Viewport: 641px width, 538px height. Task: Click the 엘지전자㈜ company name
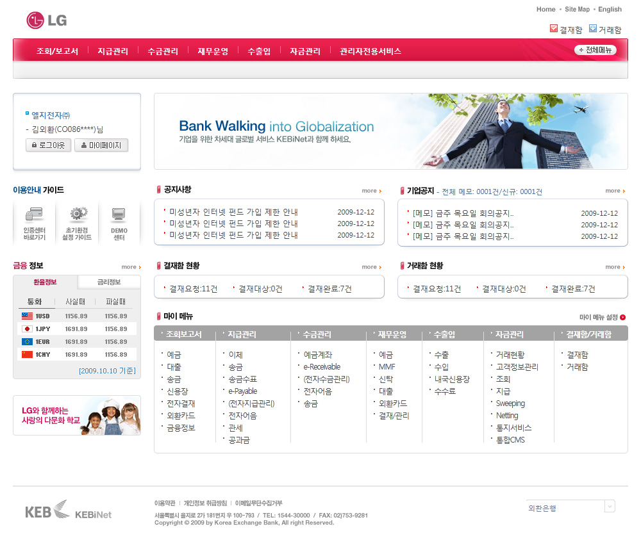click(x=51, y=116)
